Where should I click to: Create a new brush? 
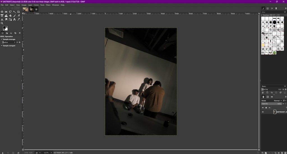click(267, 93)
